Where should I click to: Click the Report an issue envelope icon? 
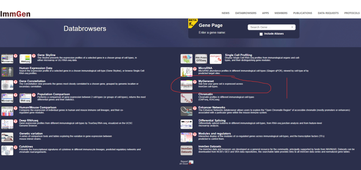click(191, 162)
